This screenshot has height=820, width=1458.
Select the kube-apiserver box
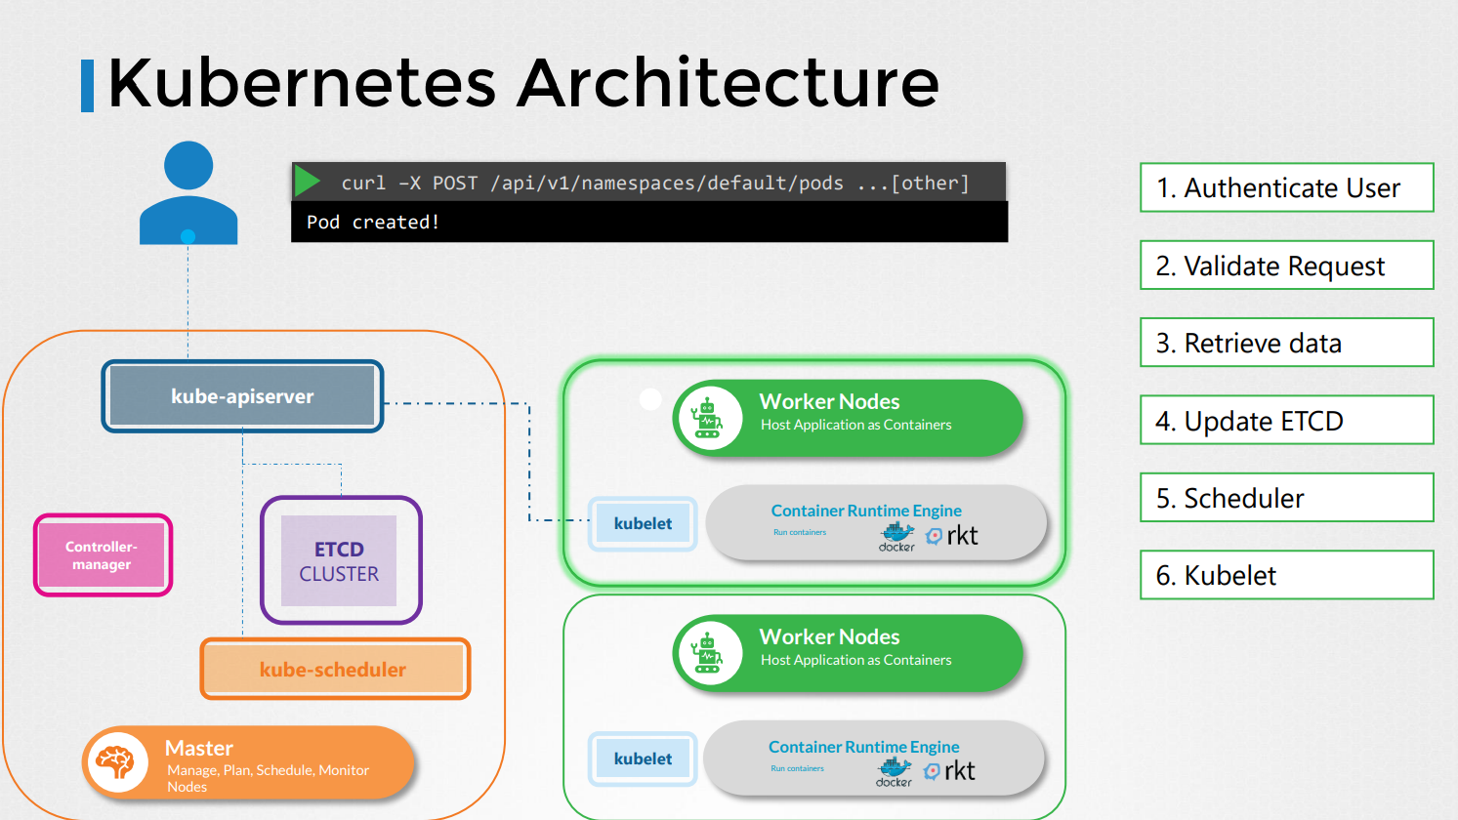pyautogui.click(x=242, y=396)
